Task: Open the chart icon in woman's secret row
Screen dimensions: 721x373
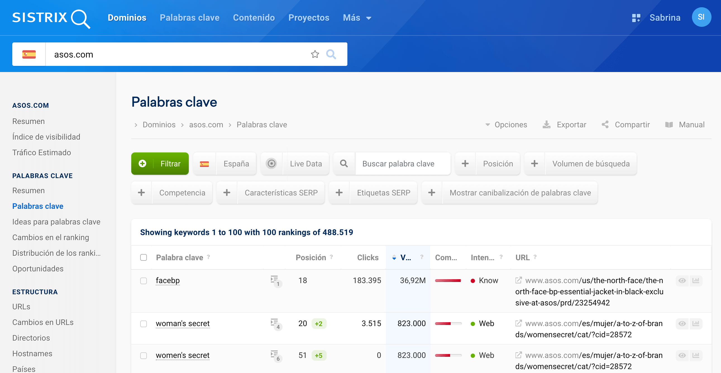Action: coord(696,324)
